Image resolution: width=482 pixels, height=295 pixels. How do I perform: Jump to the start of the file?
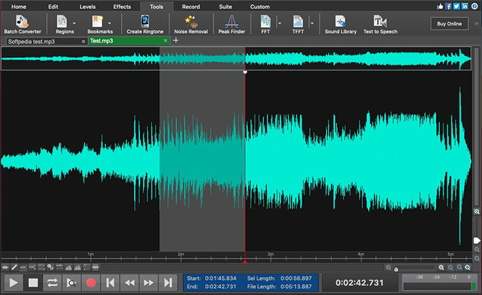[110, 283]
